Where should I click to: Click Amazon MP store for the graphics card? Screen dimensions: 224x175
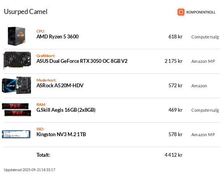pyautogui.click(x=203, y=61)
